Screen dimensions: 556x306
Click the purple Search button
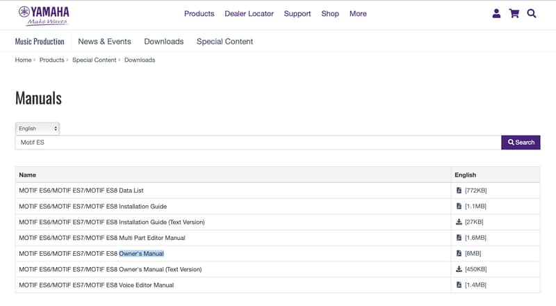pos(521,143)
